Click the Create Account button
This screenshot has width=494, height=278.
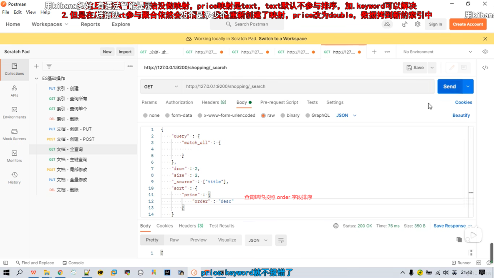468,24
